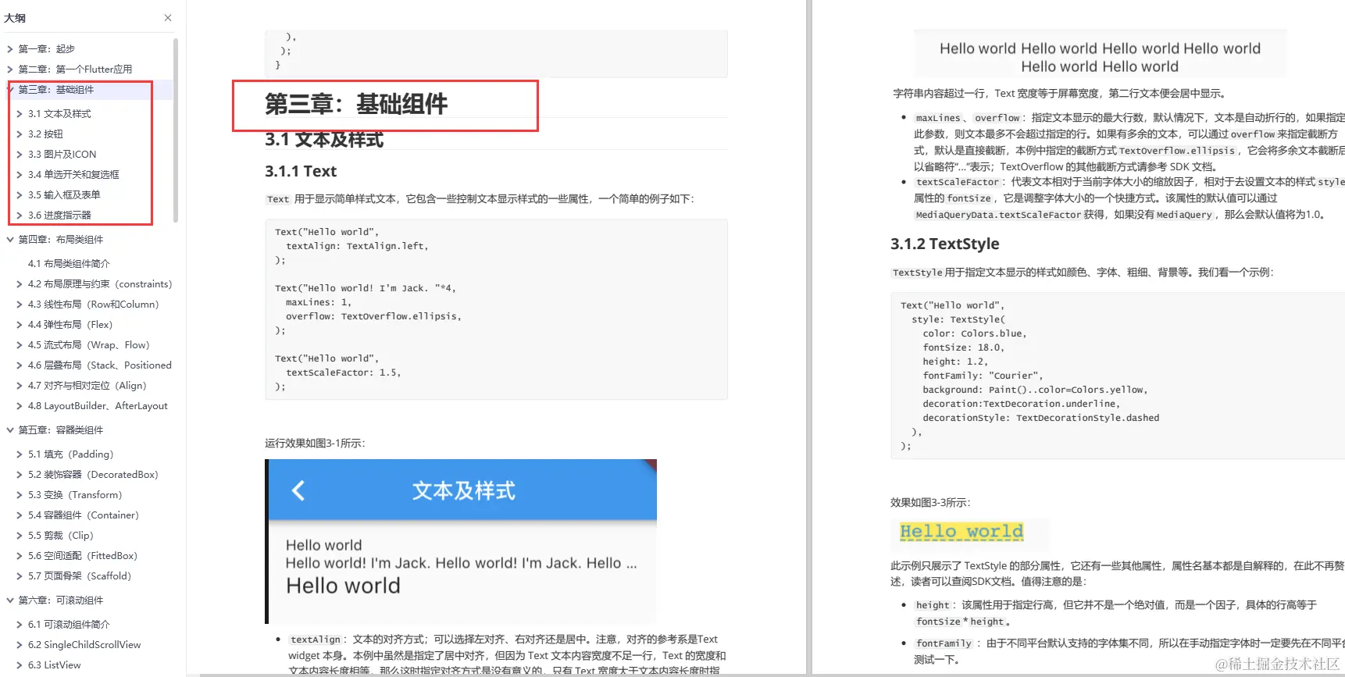Image resolution: width=1345 pixels, height=677 pixels.
Task: Expand section 3.4 单选开关和复选框
Action: click(x=20, y=174)
